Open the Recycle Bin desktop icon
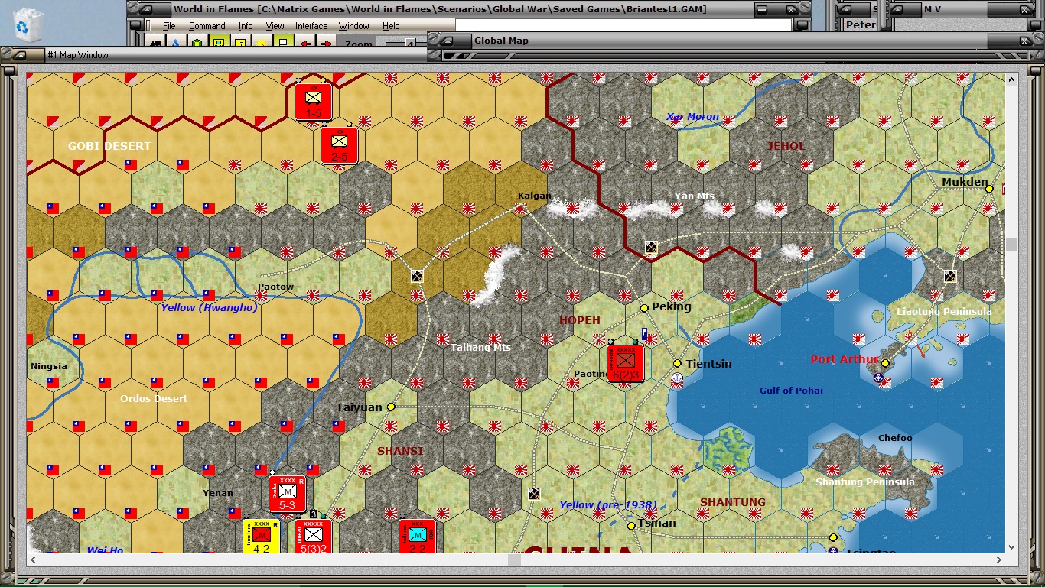The height and width of the screenshot is (587, 1045). click(x=28, y=24)
